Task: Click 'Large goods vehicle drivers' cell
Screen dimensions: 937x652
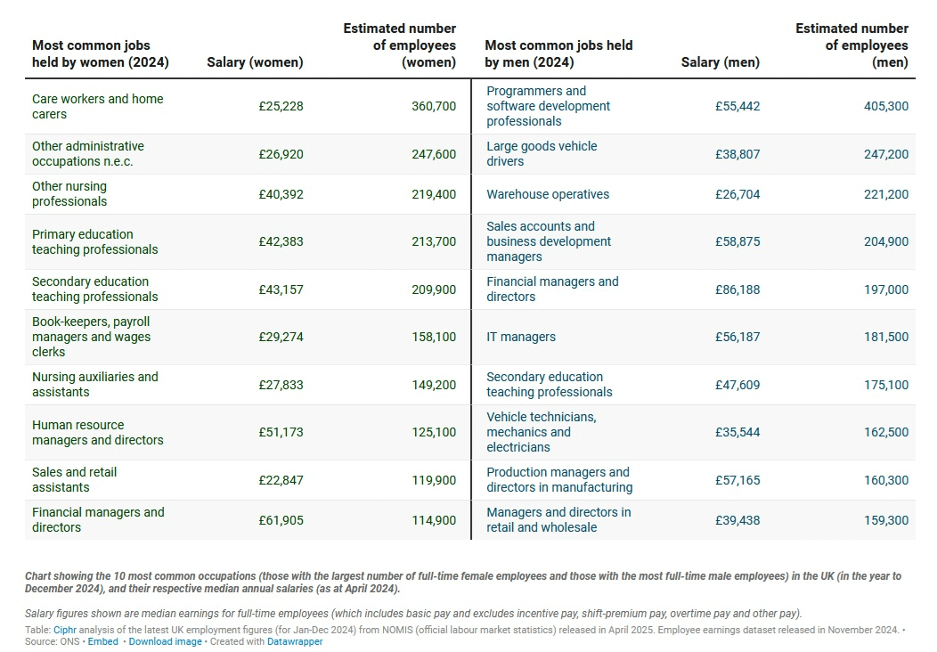Action: [x=542, y=153]
